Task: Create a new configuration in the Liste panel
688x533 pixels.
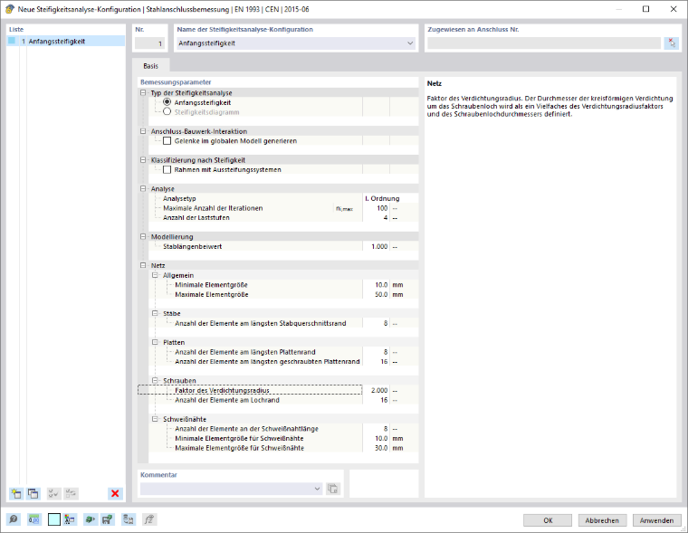Action: pos(16,493)
